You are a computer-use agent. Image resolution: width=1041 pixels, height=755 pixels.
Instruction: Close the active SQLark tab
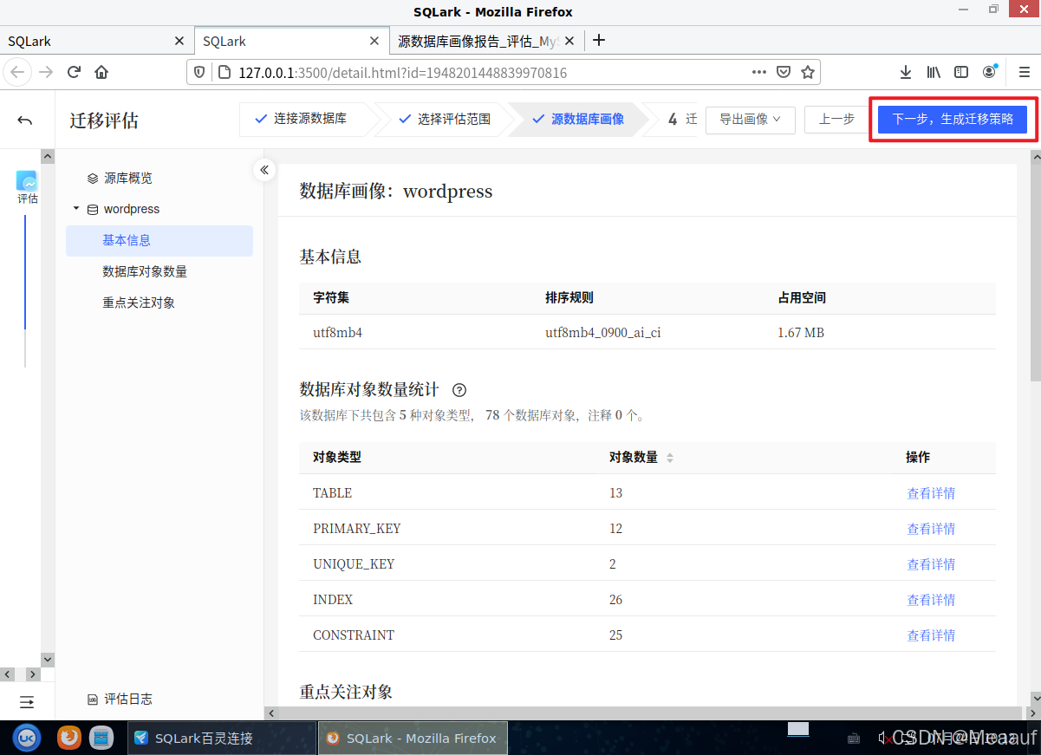pyautogui.click(x=374, y=41)
